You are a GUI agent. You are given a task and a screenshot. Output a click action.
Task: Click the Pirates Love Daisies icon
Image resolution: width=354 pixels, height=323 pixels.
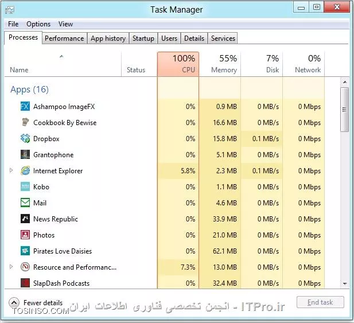pos(25,251)
